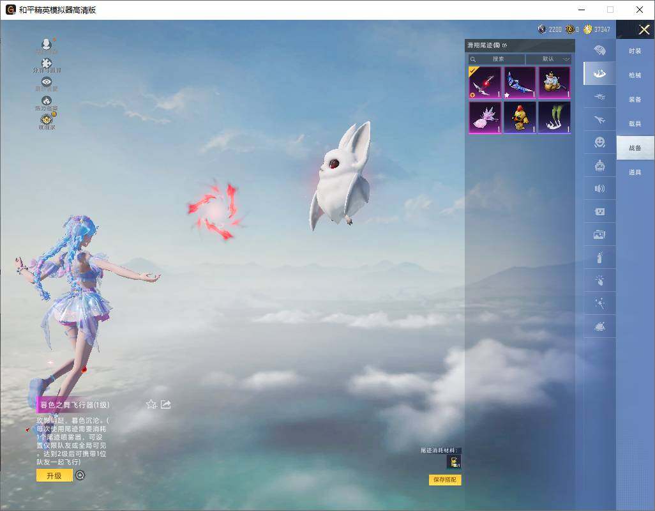This screenshot has height=511, width=655.
Task: Open the last sidebar nest-shaped icon
Action: click(x=600, y=326)
